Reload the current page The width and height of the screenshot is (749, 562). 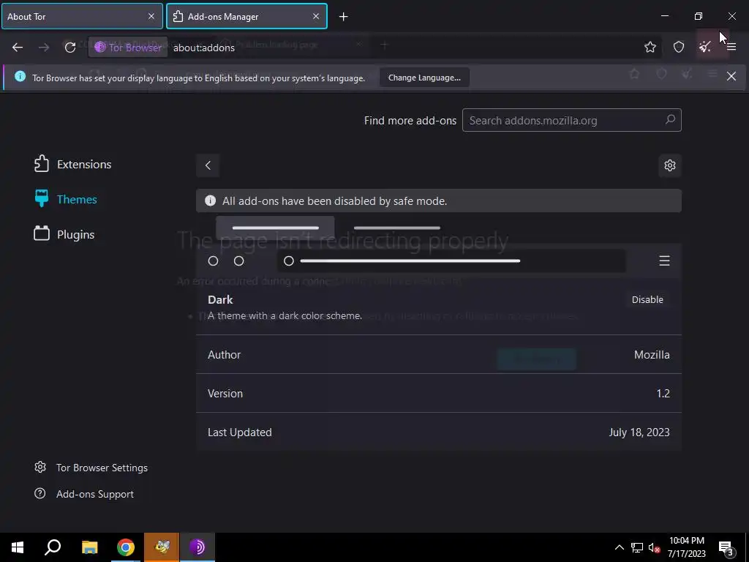pos(70,48)
